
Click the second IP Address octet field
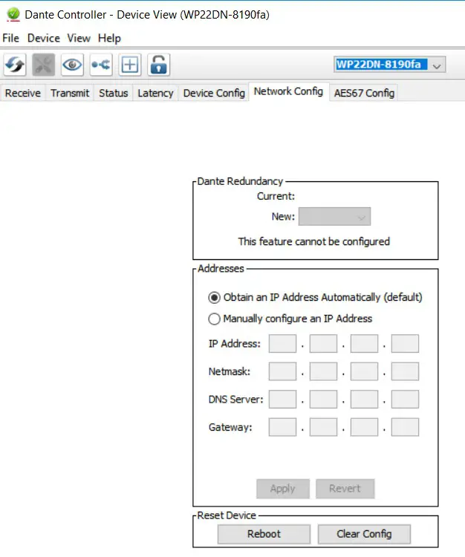pyautogui.click(x=323, y=344)
